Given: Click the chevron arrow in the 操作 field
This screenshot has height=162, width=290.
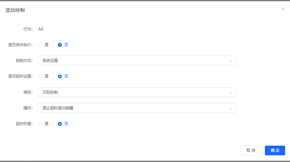Looking at the screenshot, I should [231, 108].
